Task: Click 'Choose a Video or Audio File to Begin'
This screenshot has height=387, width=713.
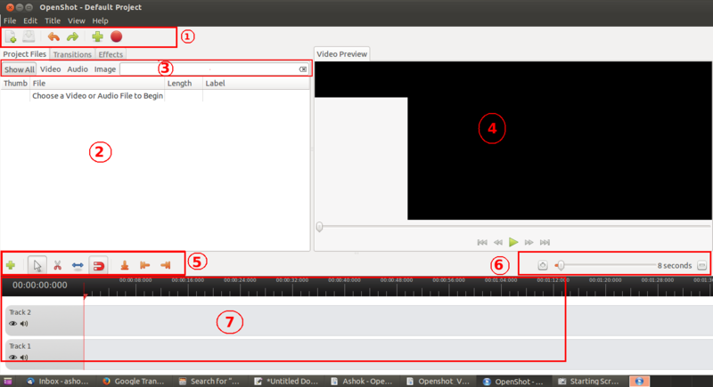Action: pos(97,96)
